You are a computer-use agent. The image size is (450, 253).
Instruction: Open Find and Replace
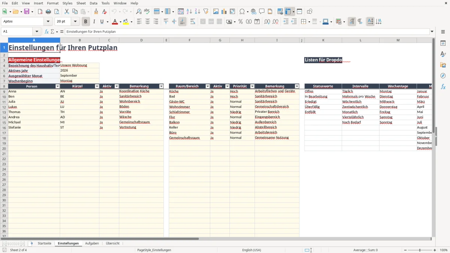point(139,12)
